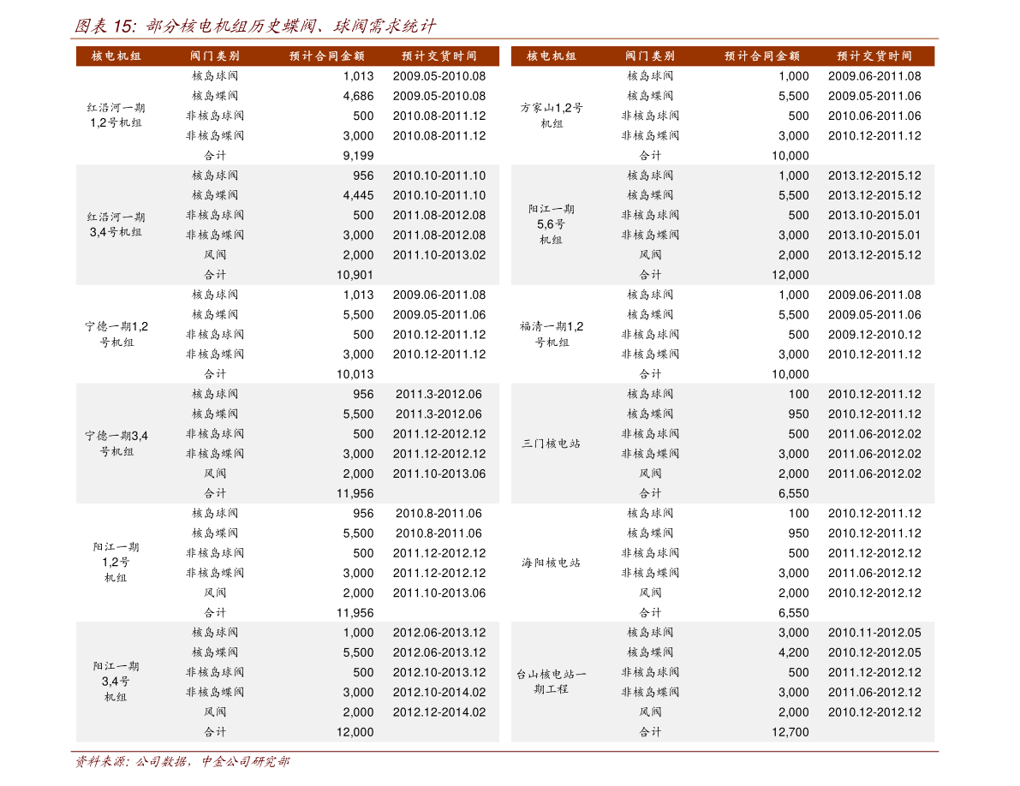Click the delivery date 2011.10-2013.06
This screenshot has height=786, width=1020.
point(438,473)
